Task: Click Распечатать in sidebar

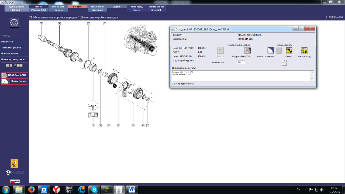Action: tap(8, 42)
